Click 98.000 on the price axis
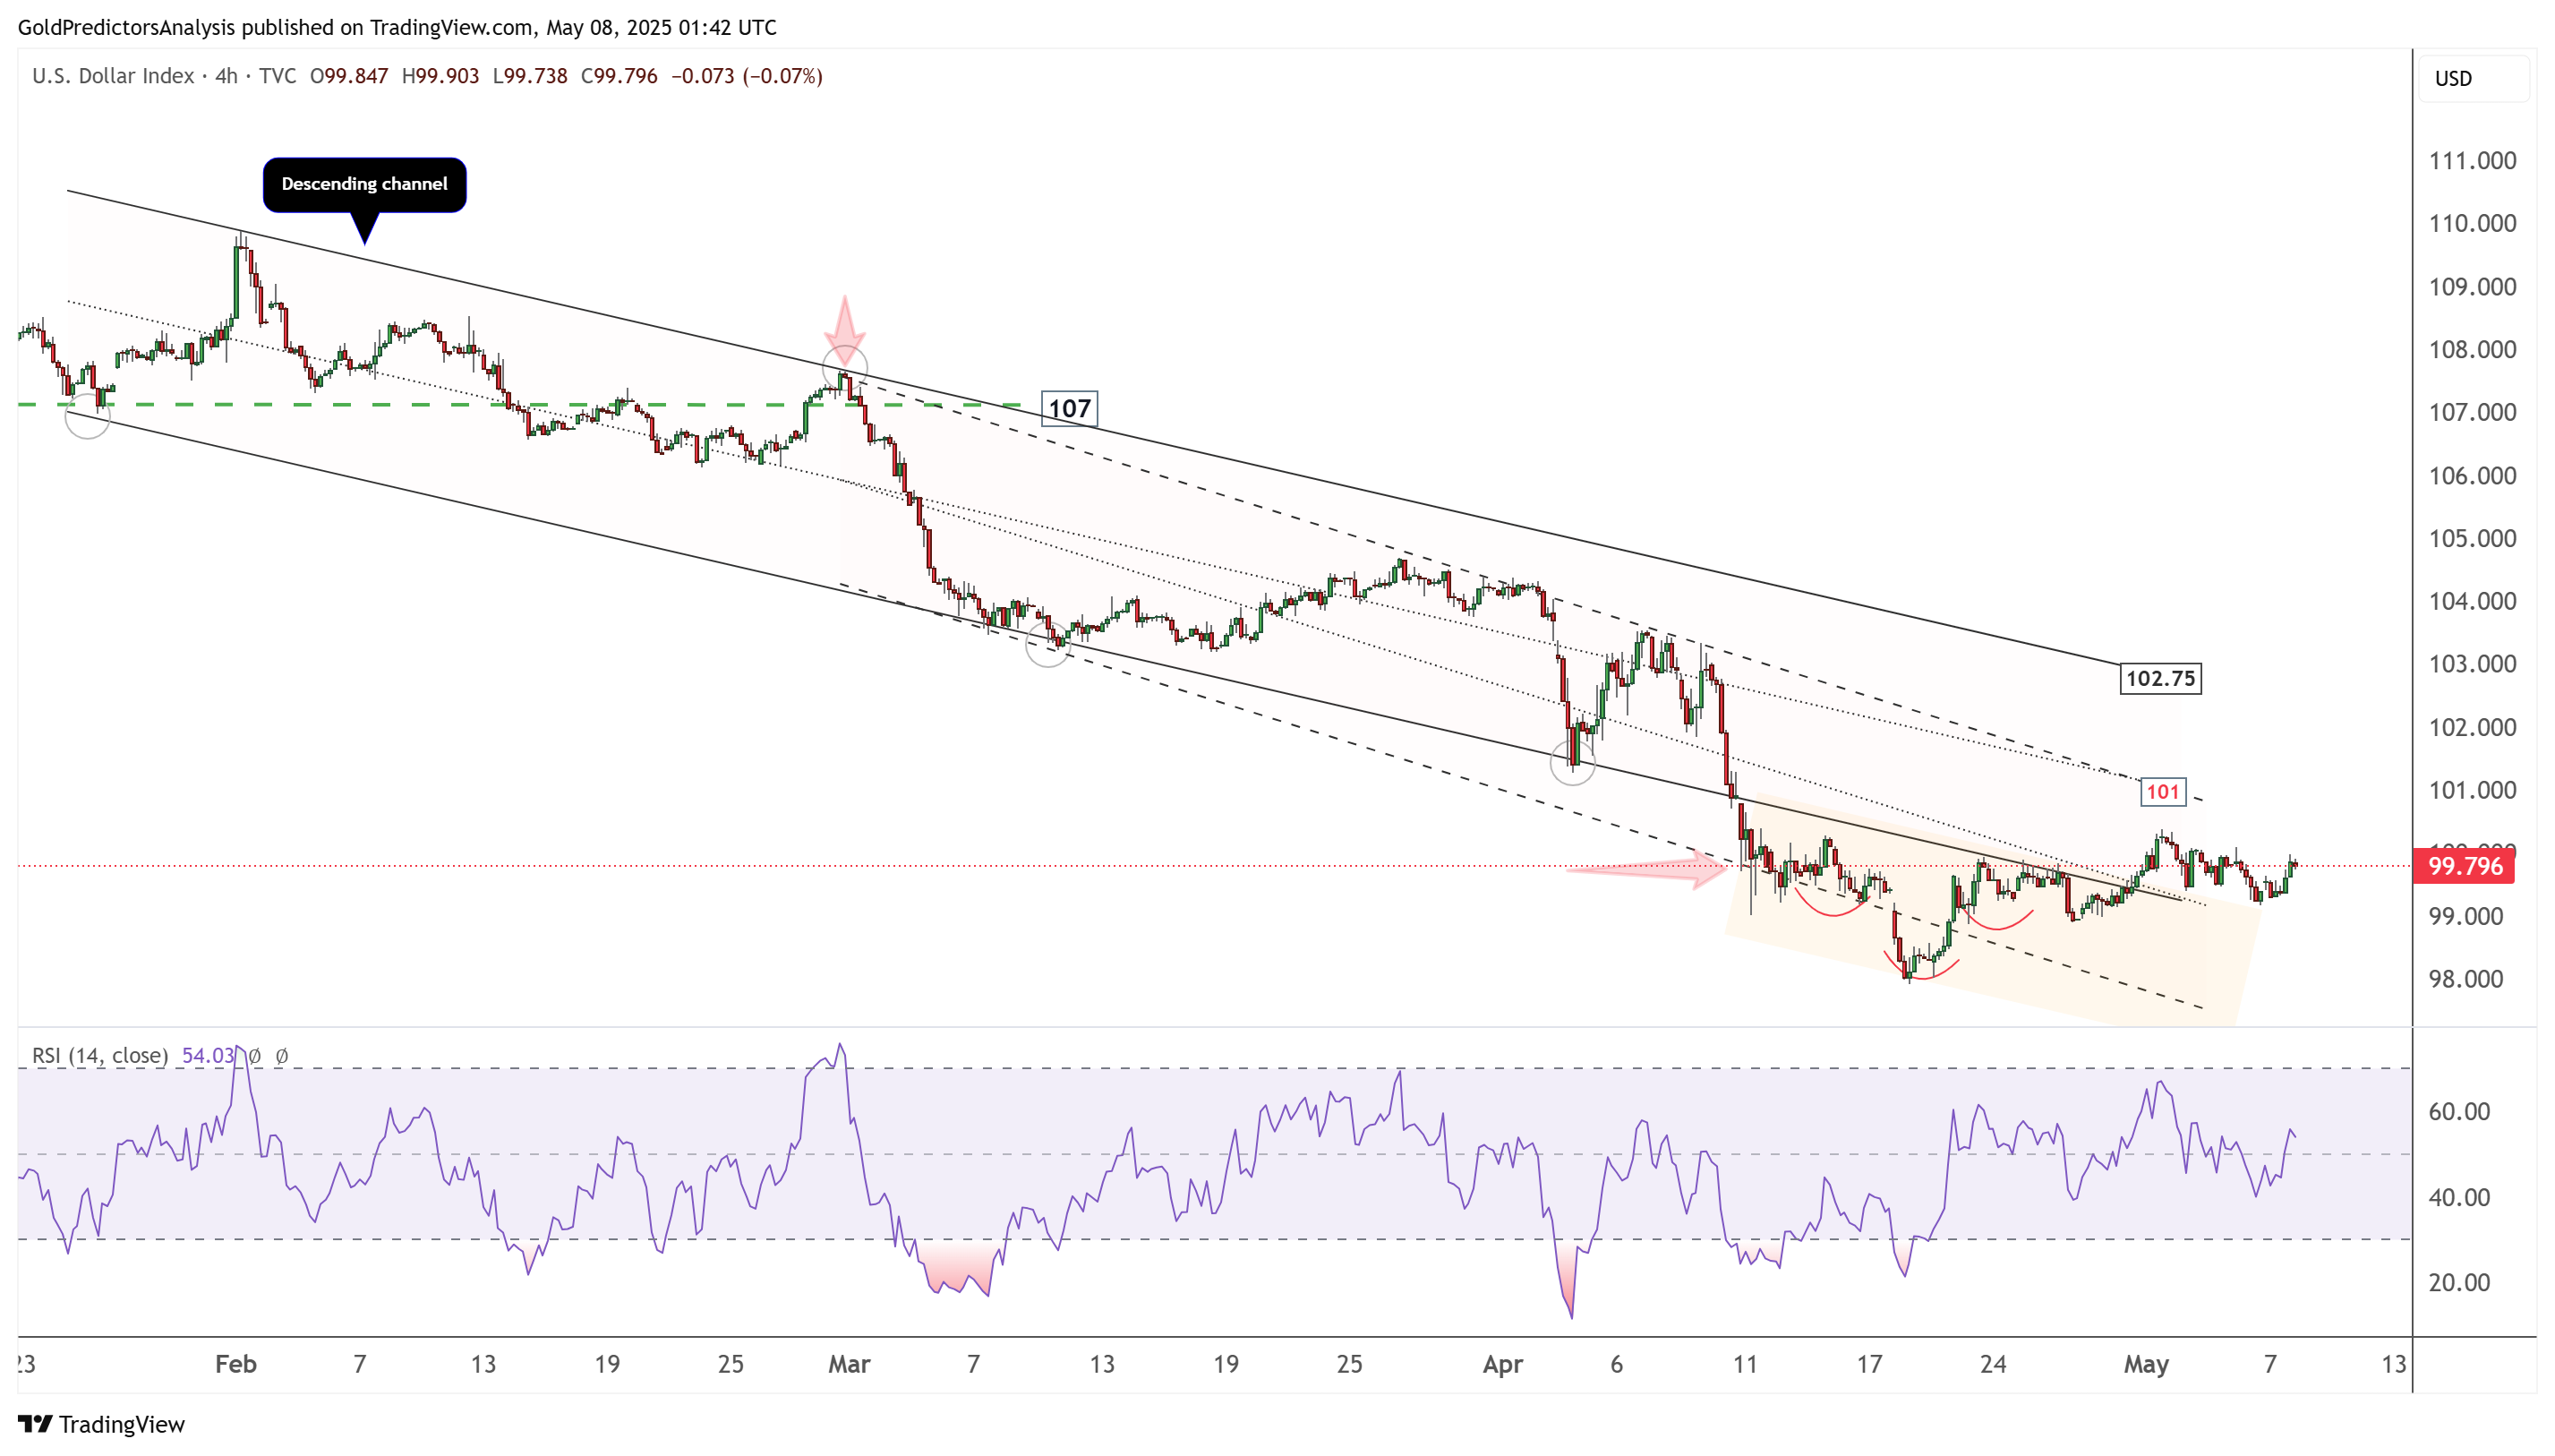The height and width of the screenshot is (1456, 2555). coord(2466,979)
